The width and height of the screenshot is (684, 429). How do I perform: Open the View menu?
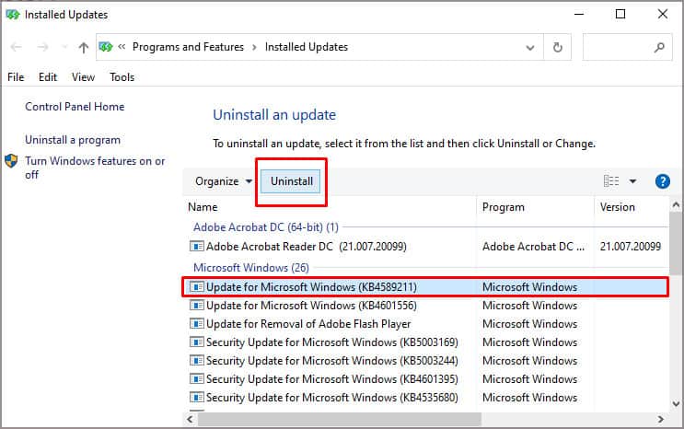click(x=83, y=77)
